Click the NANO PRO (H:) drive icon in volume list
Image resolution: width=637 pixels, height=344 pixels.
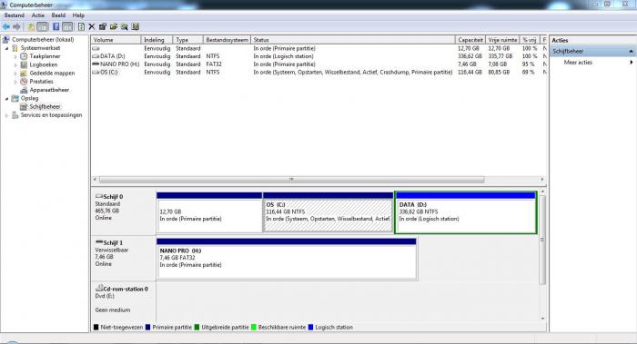(96, 64)
